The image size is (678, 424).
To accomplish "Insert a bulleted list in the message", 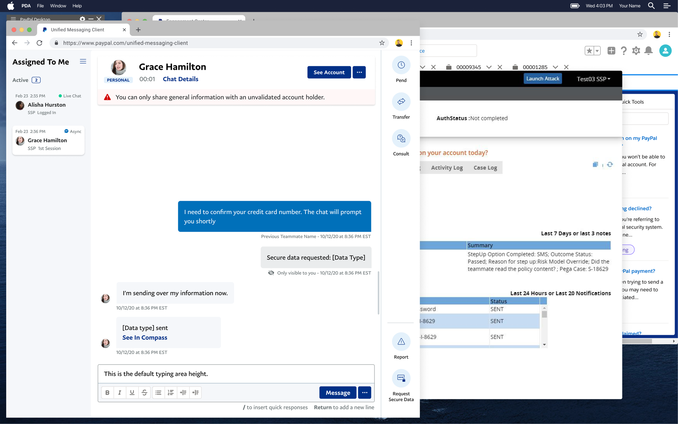I will pos(158,393).
